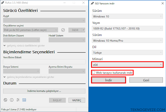
Task: Open the Aygıt device dropdown
Action: (x=44, y=20)
